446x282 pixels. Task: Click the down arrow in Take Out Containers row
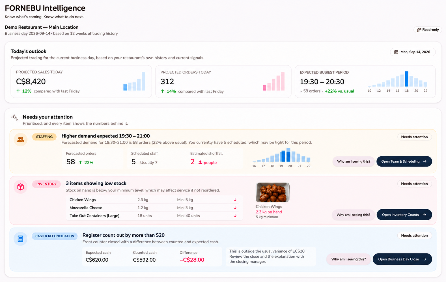coord(235,216)
